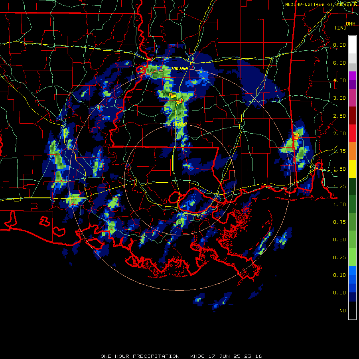Viewport: 359px width, 359px height.
Task: Select the 3.00 legend value
Action: click(x=339, y=98)
